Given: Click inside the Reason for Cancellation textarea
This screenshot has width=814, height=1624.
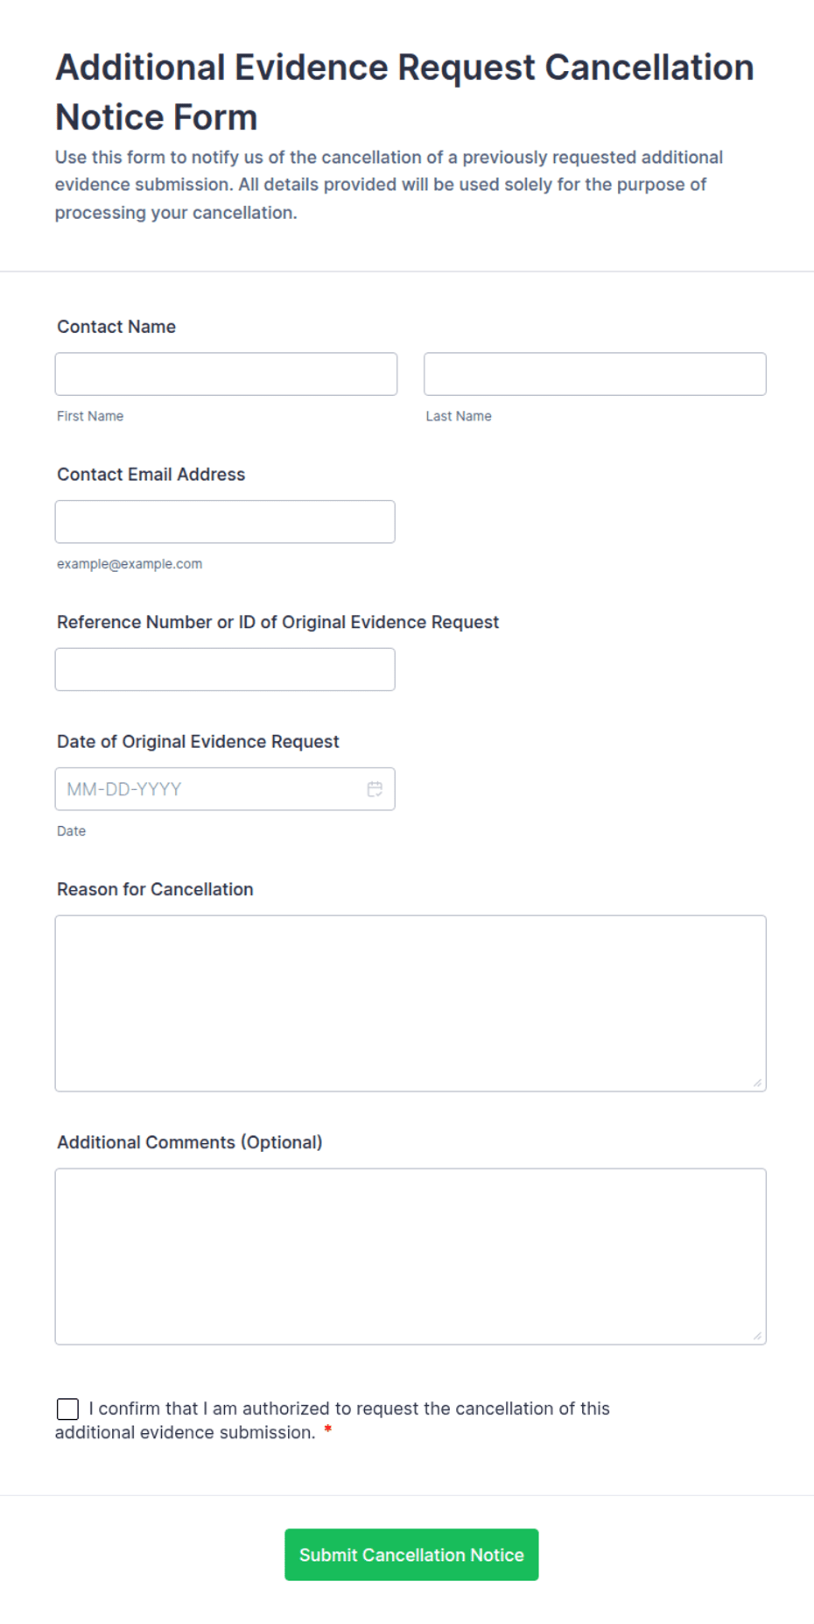Looking at the screenshot, I should [411, 1004].
